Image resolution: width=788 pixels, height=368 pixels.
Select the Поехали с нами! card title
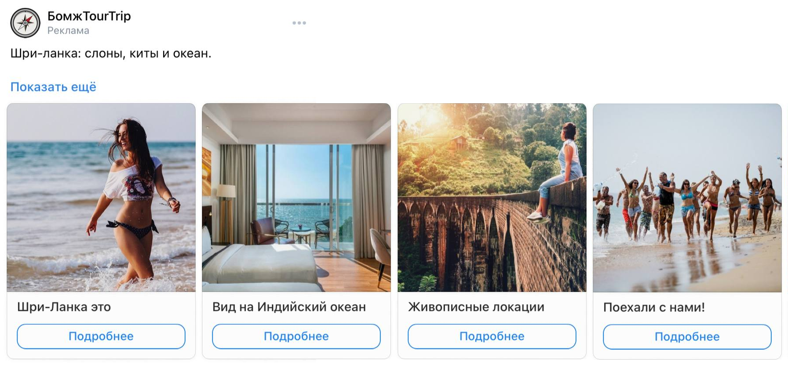click(x=654, y=307)
